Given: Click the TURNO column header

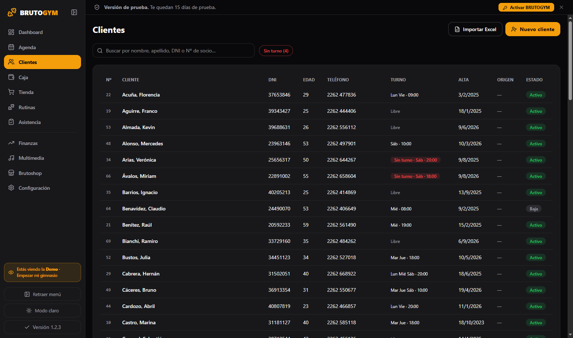Looking at the screenshot, I should (398, 80).
